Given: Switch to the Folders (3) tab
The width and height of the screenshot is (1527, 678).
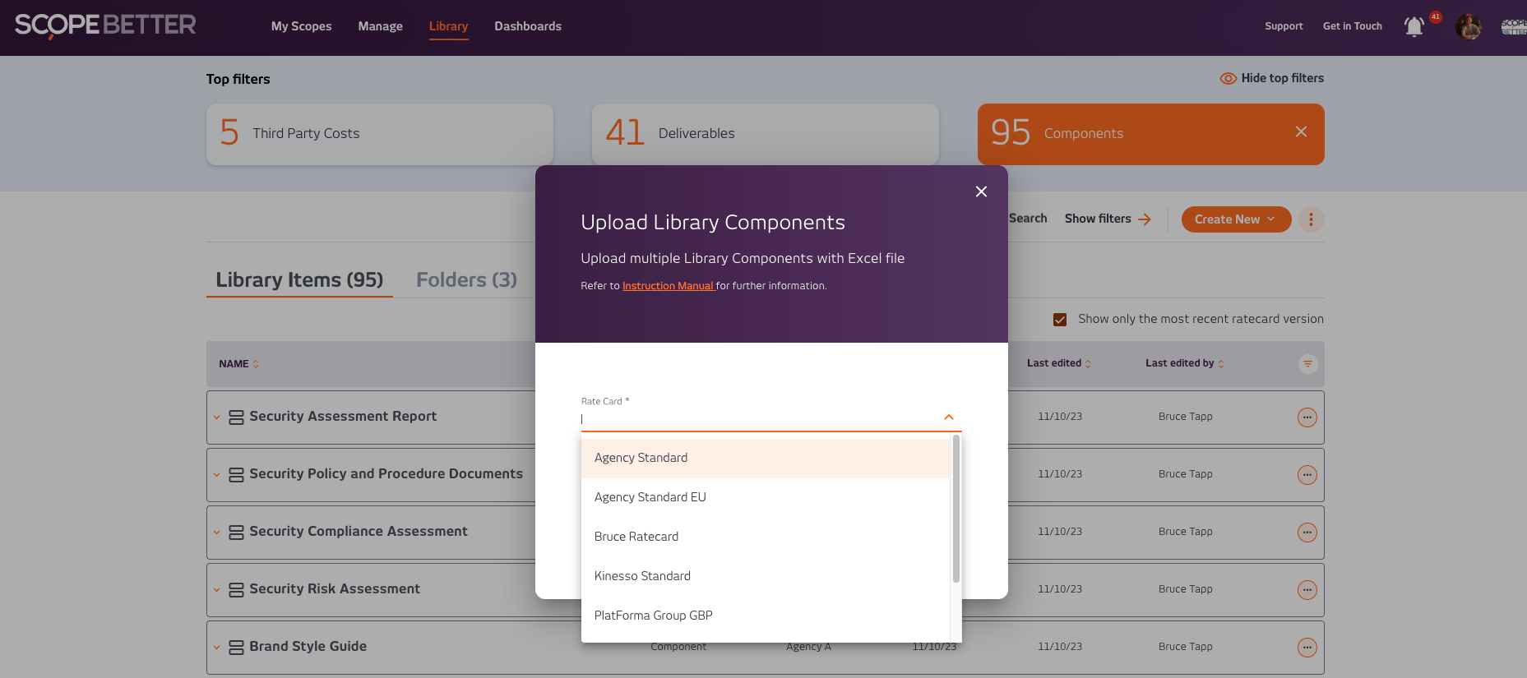Looking at the screenshot, I should pos(466,280).
